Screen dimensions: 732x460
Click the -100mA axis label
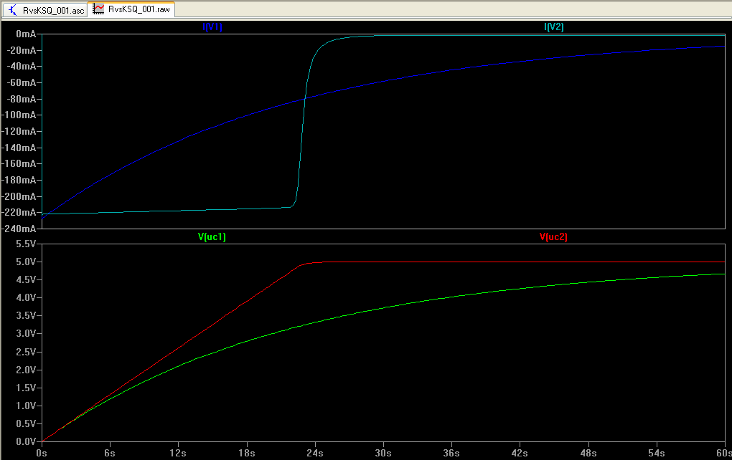(19, 115)
